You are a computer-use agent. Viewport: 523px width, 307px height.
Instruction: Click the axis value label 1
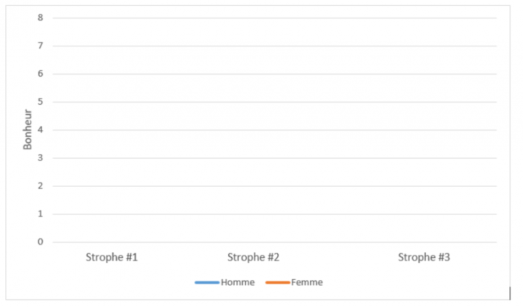(x=41, y=214)
